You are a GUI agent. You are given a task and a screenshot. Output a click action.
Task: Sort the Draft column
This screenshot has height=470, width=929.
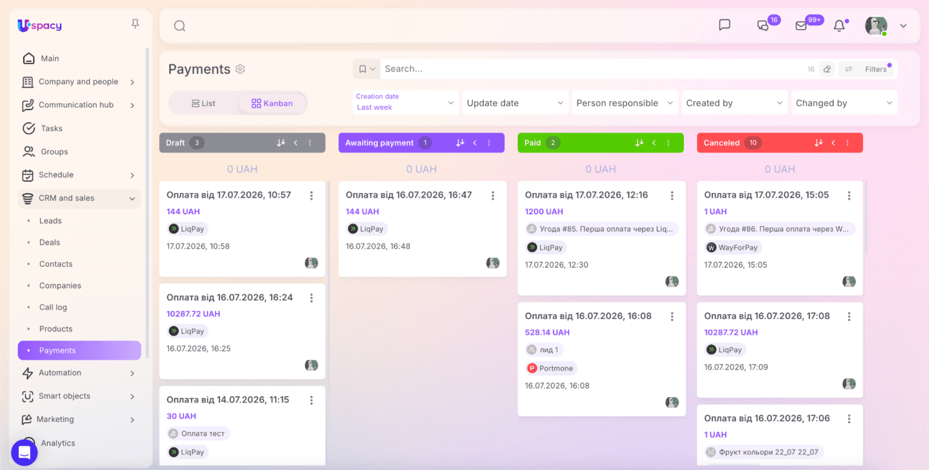(x=281, y=143)
